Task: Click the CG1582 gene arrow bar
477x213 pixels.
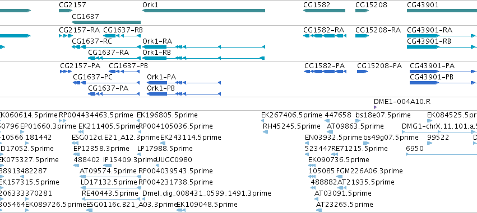Action: pyautogui.click(x=325, y=11)
